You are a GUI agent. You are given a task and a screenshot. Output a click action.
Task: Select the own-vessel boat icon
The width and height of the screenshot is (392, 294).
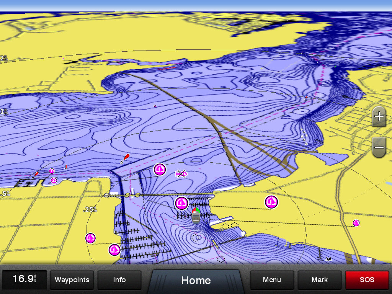coord(196,215)
